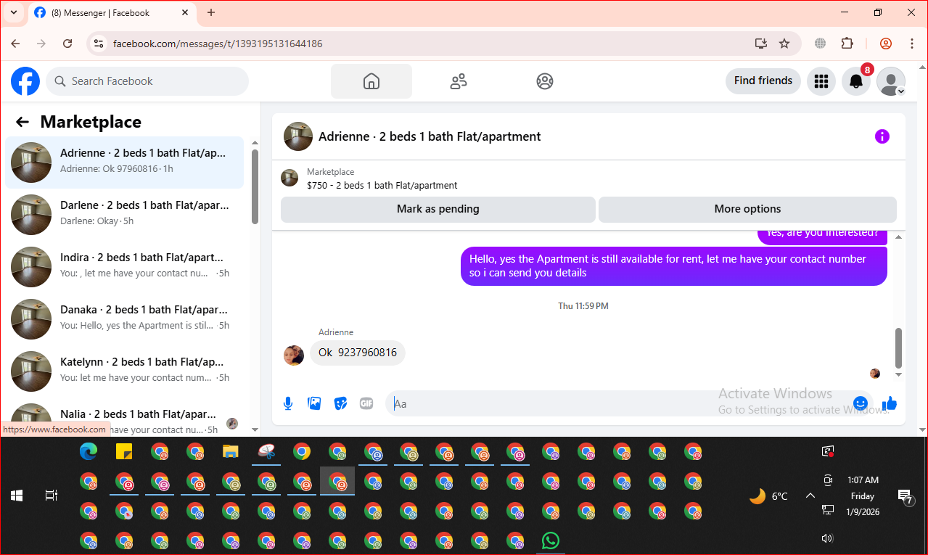Open File Explorer from the taskbar
The image size is (928, 555).
pyautogui.click(x=230, y=451)
